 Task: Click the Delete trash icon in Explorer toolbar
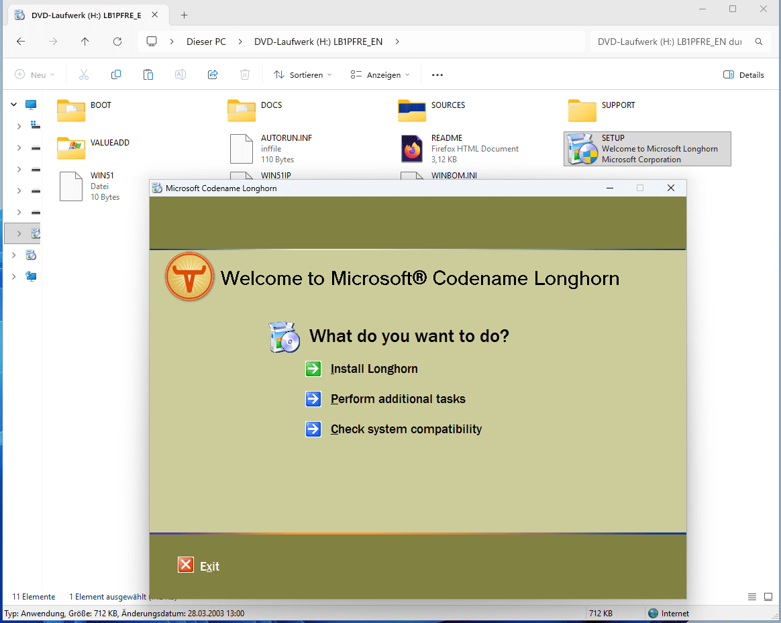point(244,74)
